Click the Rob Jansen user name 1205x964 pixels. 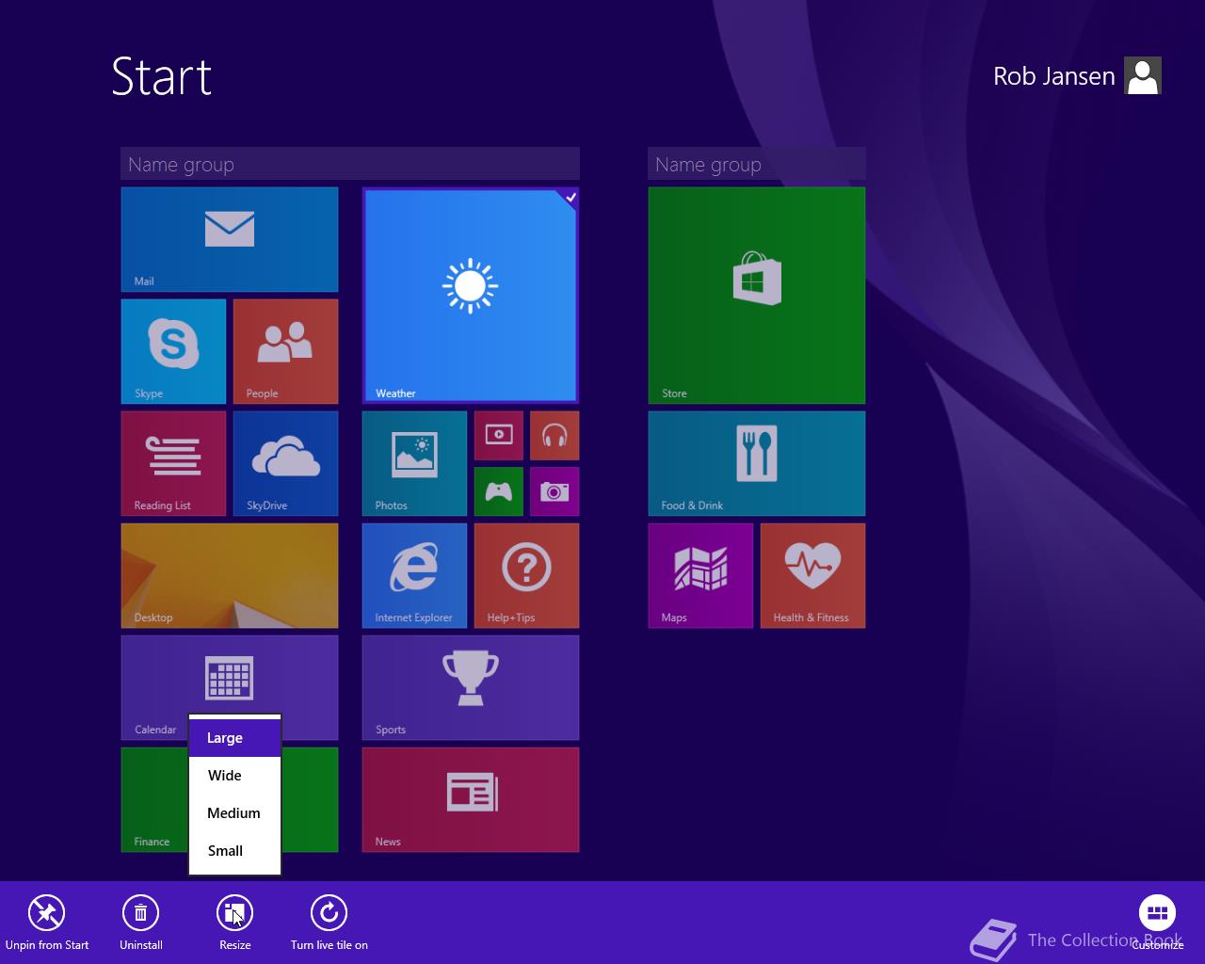[x=1054, y=76]
